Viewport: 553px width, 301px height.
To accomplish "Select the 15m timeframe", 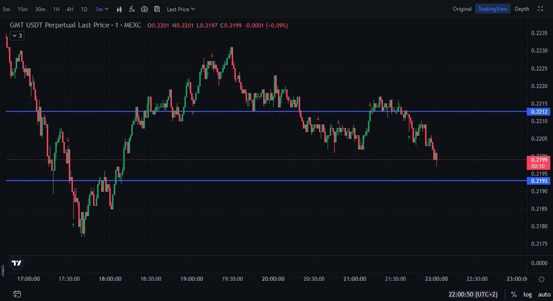I will (23, 9).
